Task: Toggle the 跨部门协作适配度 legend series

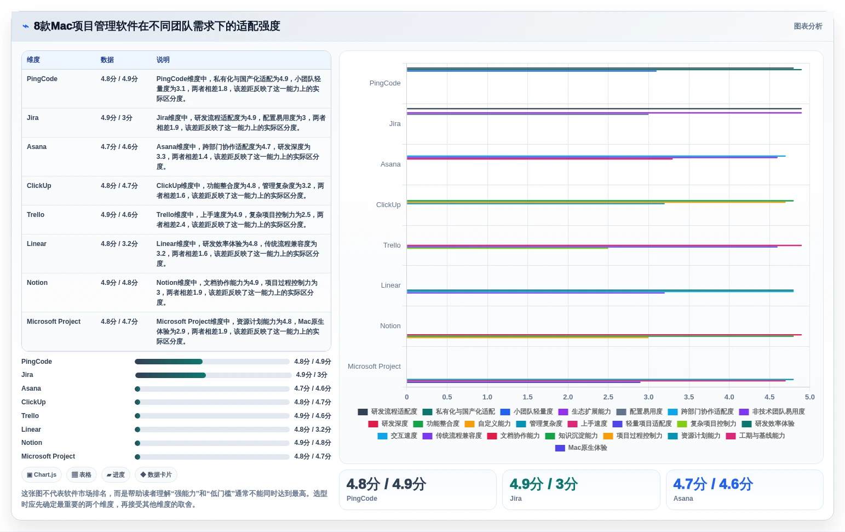Action: click(x=701, y=411)
